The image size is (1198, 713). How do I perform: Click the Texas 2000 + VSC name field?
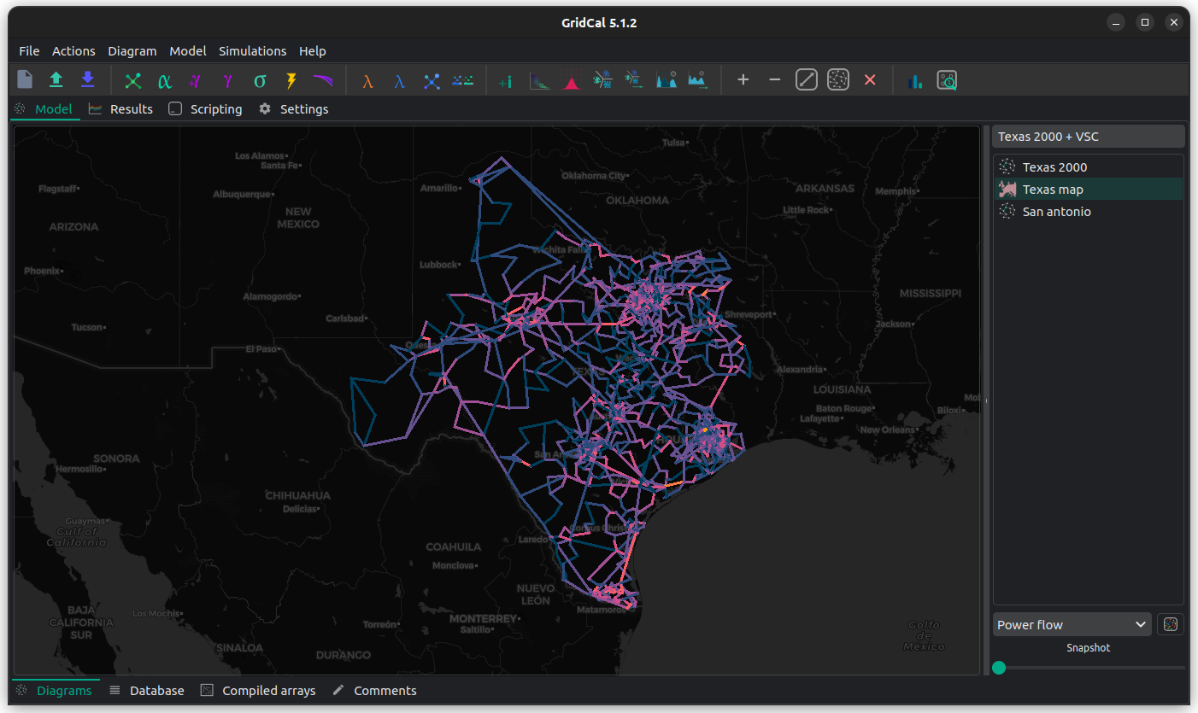tap(1088, 137)
